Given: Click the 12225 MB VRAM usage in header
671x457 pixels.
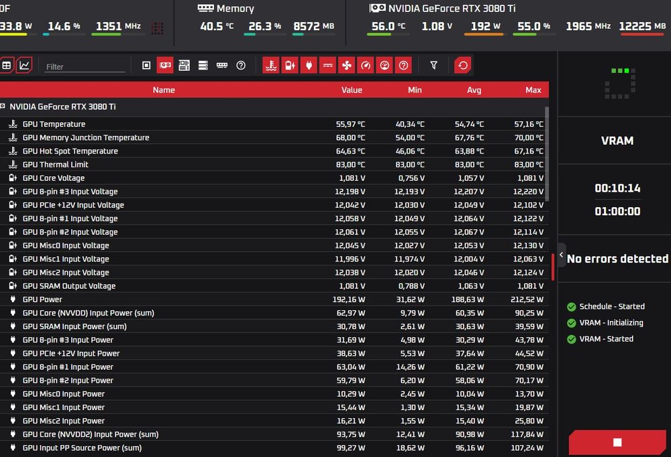Looking at the screenshot, I should (x=642, y=26).
